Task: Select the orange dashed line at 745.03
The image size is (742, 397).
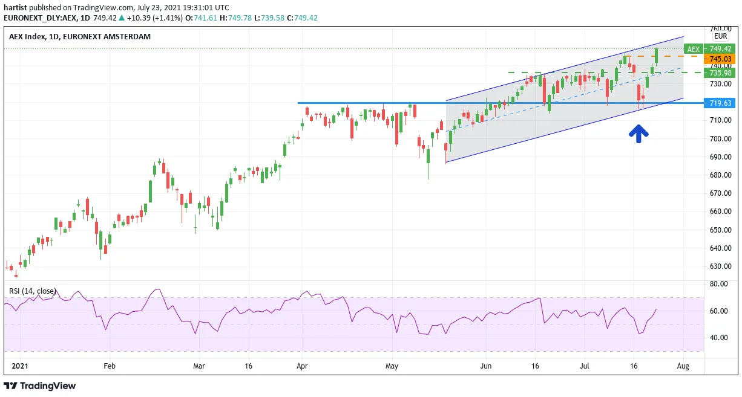Action: pyautogui.click(x=665, y=56)
